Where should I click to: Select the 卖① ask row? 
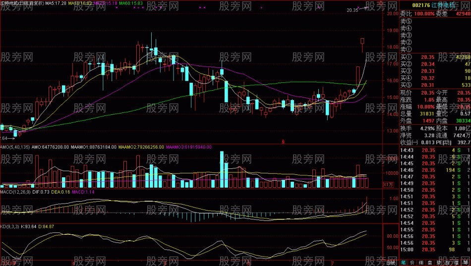tap(435, 49)
